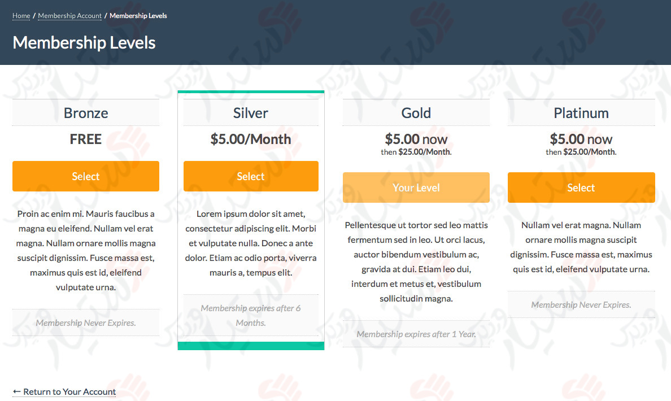The image size is (671, 401).
Task: Click the Bronze plan description paragraph
Action: point(85,250)
